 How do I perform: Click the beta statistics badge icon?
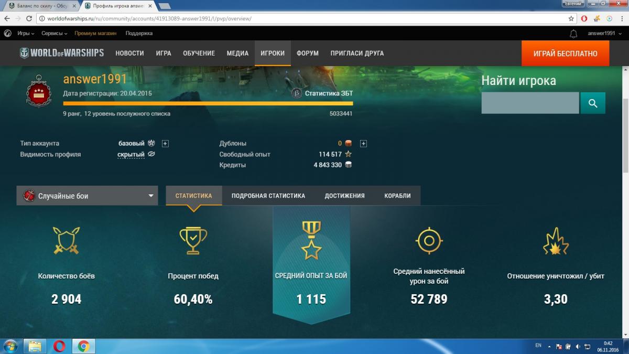click(296, 93)
